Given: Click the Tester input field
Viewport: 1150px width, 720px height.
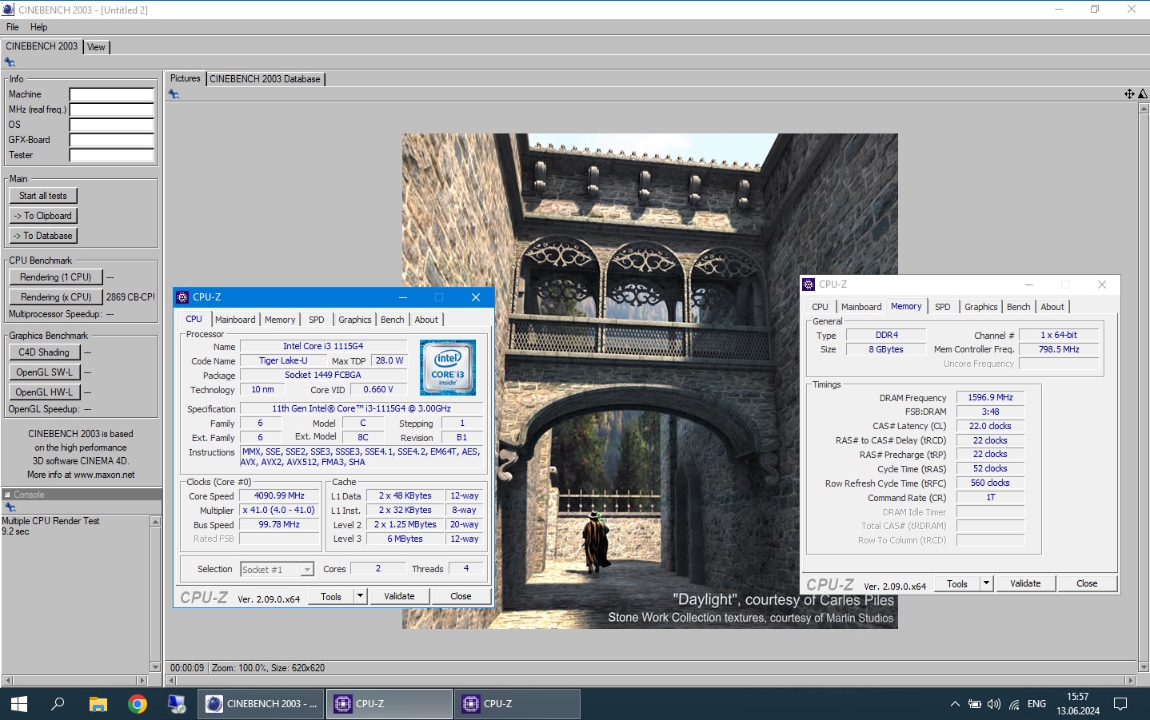Looking at the screenshot, I should 112,155.
